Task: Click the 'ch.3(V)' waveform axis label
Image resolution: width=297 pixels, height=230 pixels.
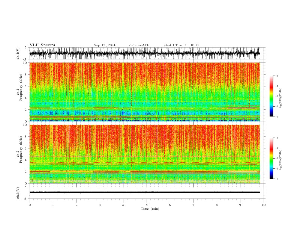Action: [x=18, y=193]
